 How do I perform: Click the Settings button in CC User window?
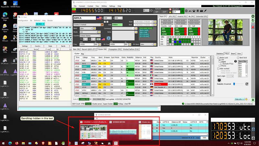(x=25, y=46)
